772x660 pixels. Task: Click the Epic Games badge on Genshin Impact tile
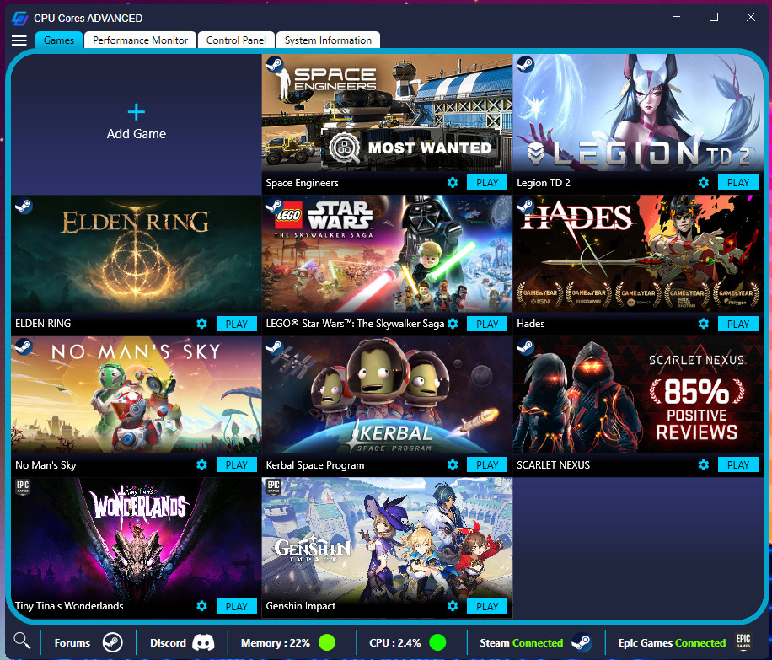point(274,487)
